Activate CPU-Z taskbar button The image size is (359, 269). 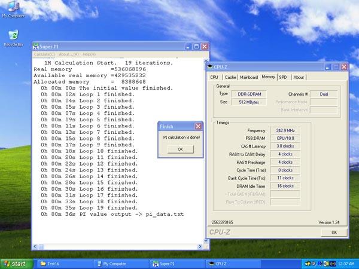coord(232,264)
